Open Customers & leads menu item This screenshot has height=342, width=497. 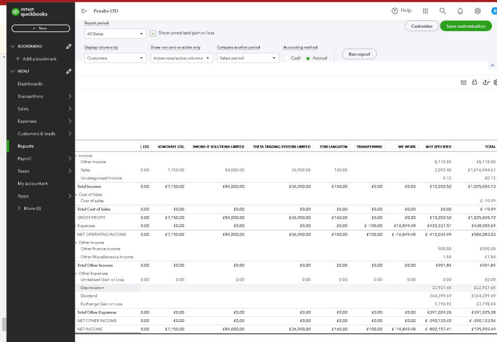pos(36,134)
